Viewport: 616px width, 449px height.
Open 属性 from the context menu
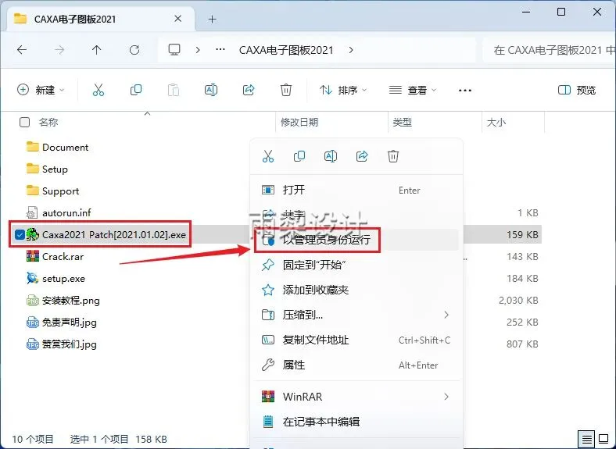pyautogui.click(x=356, y=365)
